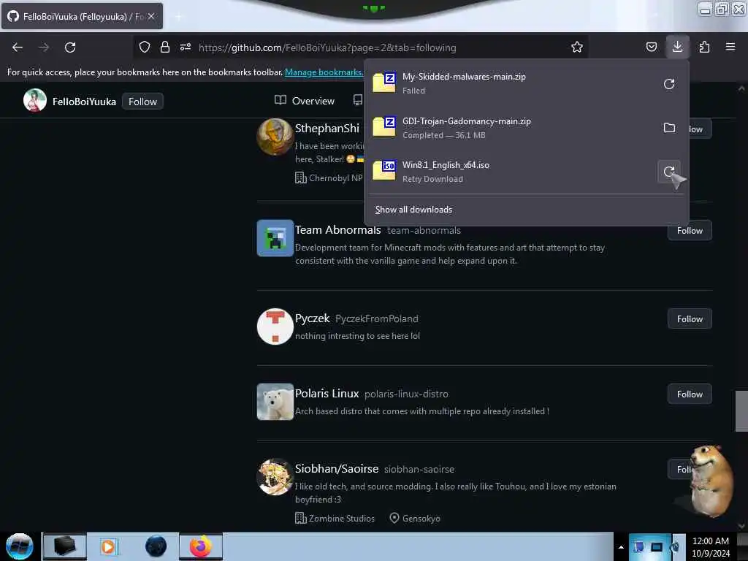
Task: Go back with the browser back arrow
Action: pos(18,47)
